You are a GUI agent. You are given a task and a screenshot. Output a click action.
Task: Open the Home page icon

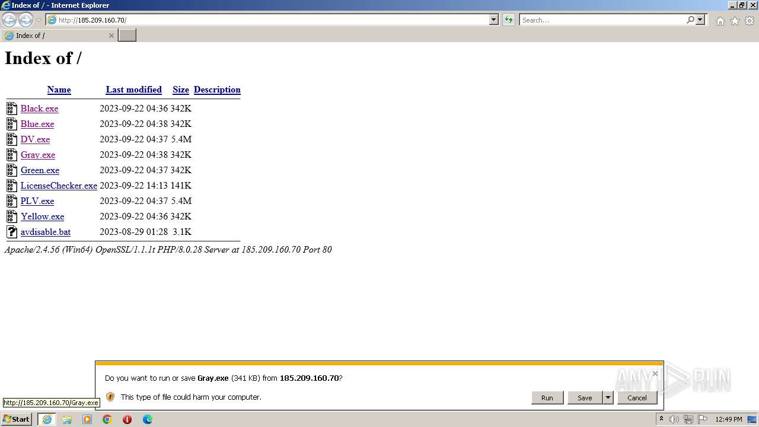click(x=720, y=21)
